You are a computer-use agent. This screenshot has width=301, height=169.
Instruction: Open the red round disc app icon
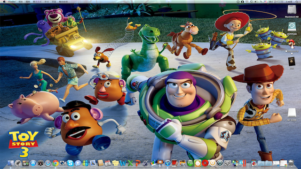pos(205,163)
